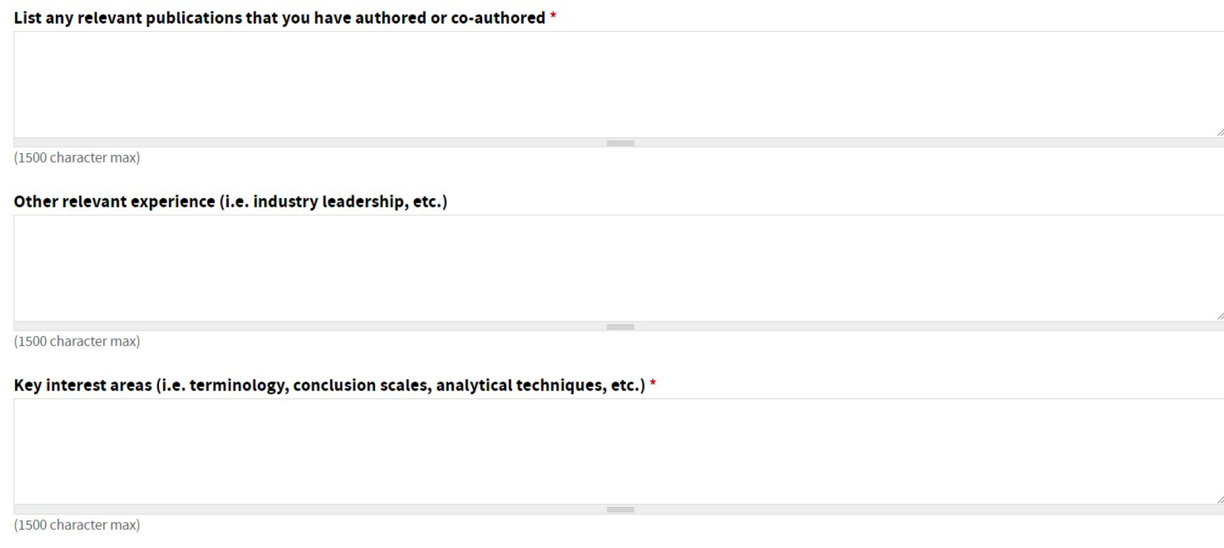
Task: Click the Other relevant experience textarea corner handle
Action: click(1219, 316)
